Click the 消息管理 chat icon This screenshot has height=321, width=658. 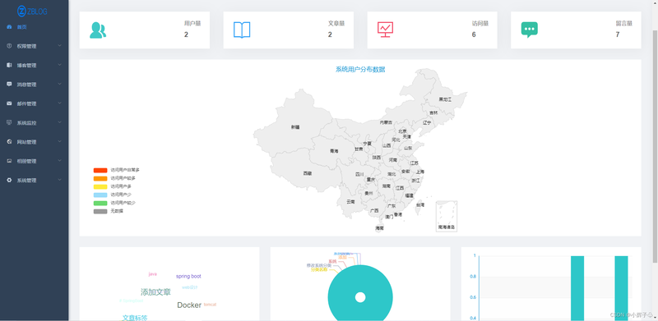[x=9, y=85]
